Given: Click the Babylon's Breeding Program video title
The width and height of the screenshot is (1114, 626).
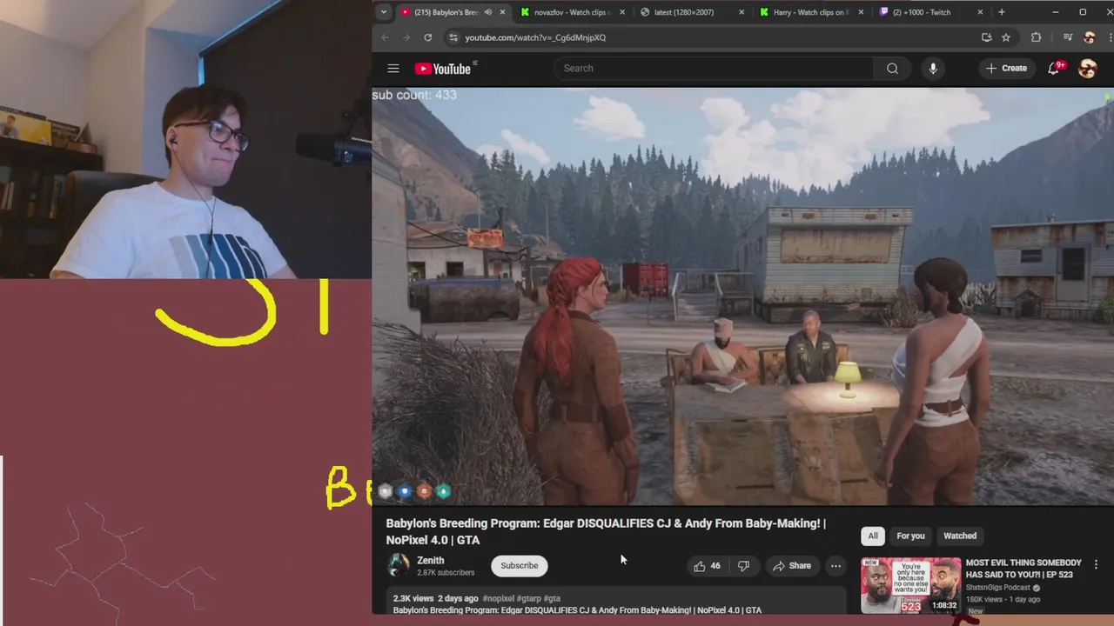Looking at the screenshot, I should [x=606, y=531].
